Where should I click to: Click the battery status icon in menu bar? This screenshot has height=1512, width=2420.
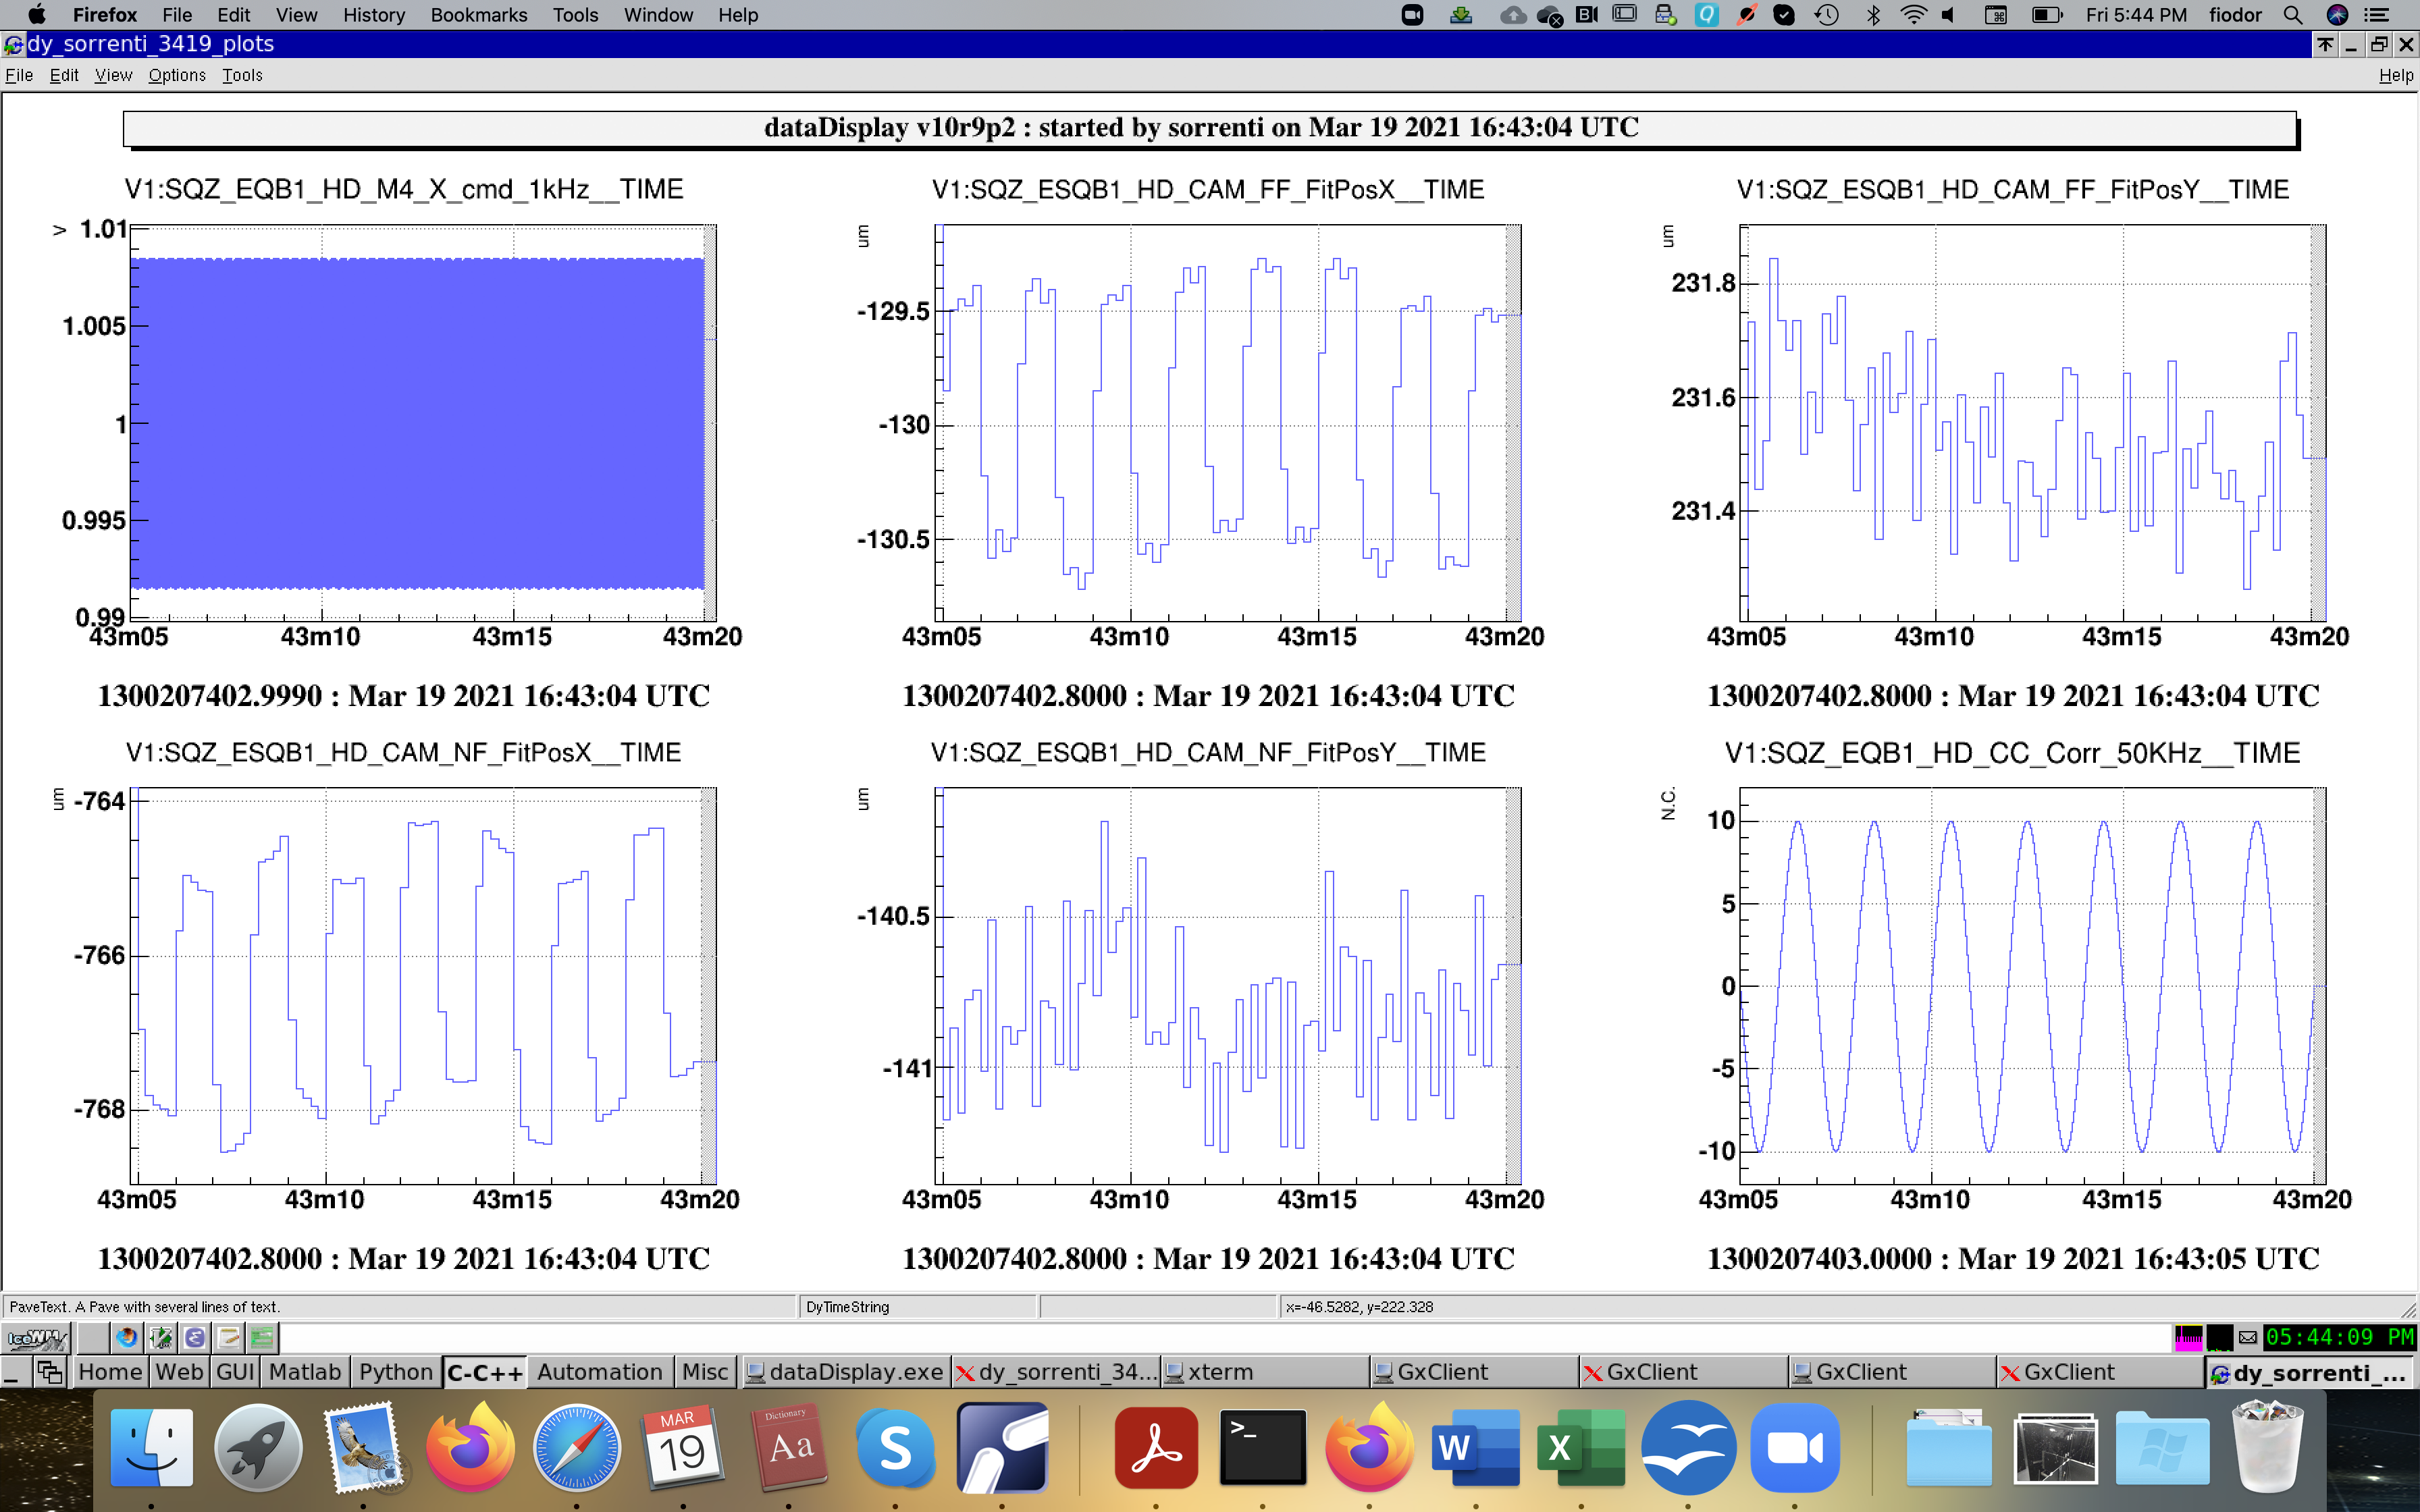point(2046,15)
